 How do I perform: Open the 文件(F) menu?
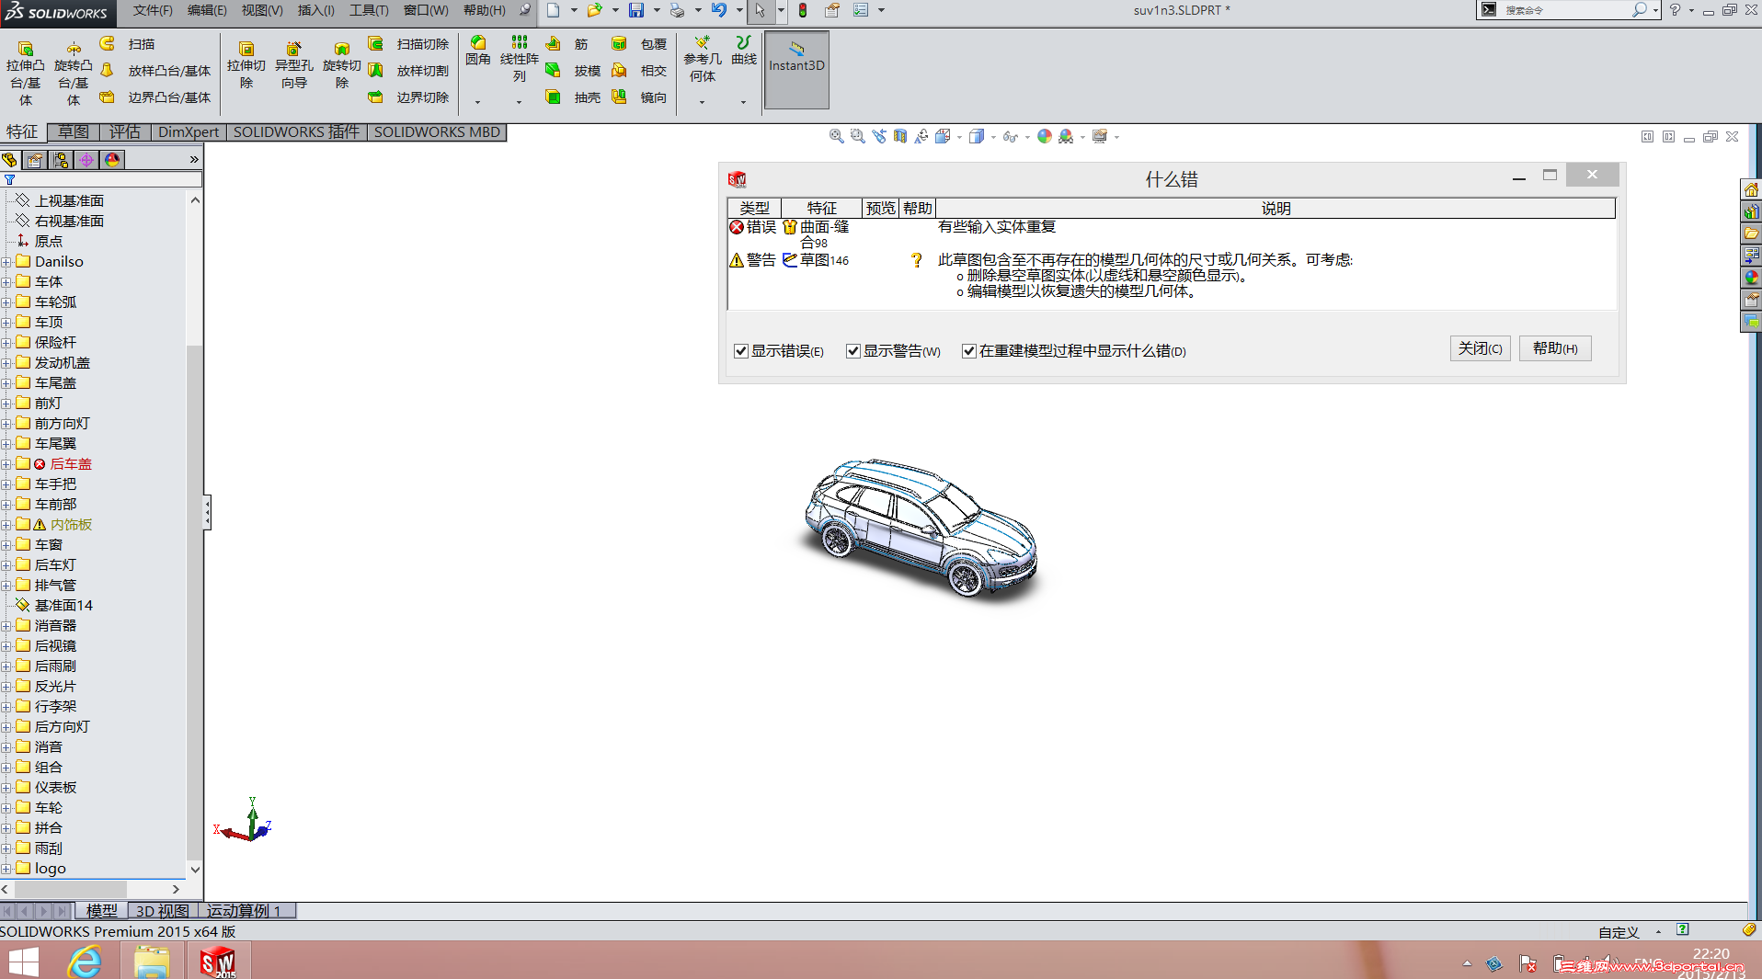[153, 10]
